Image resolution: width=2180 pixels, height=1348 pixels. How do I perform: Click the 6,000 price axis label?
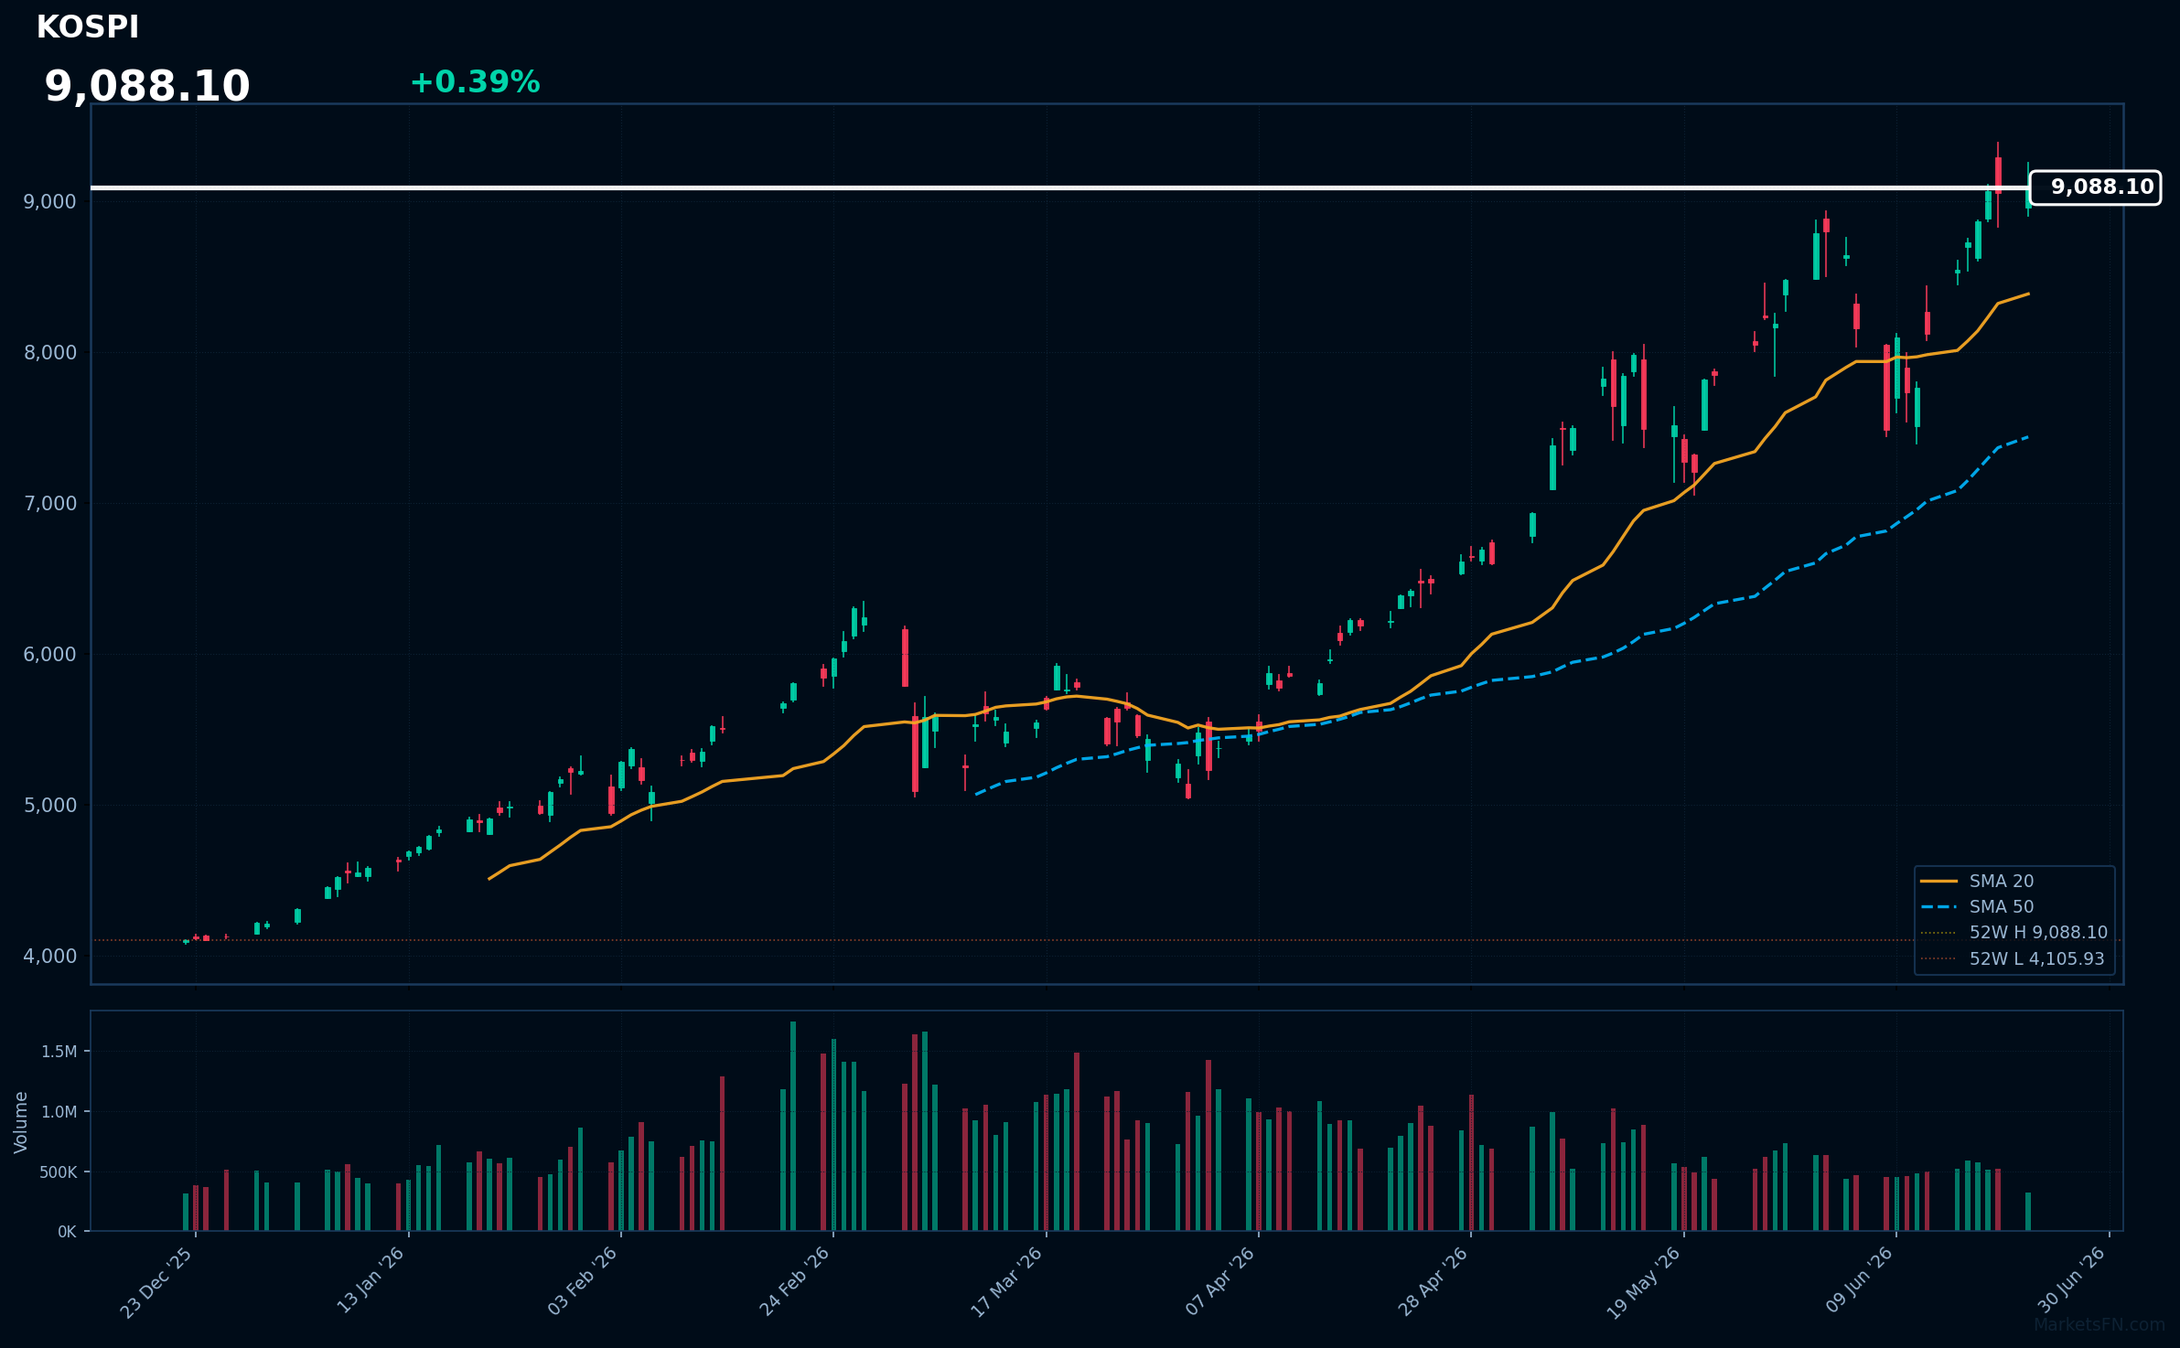[50, 655]
